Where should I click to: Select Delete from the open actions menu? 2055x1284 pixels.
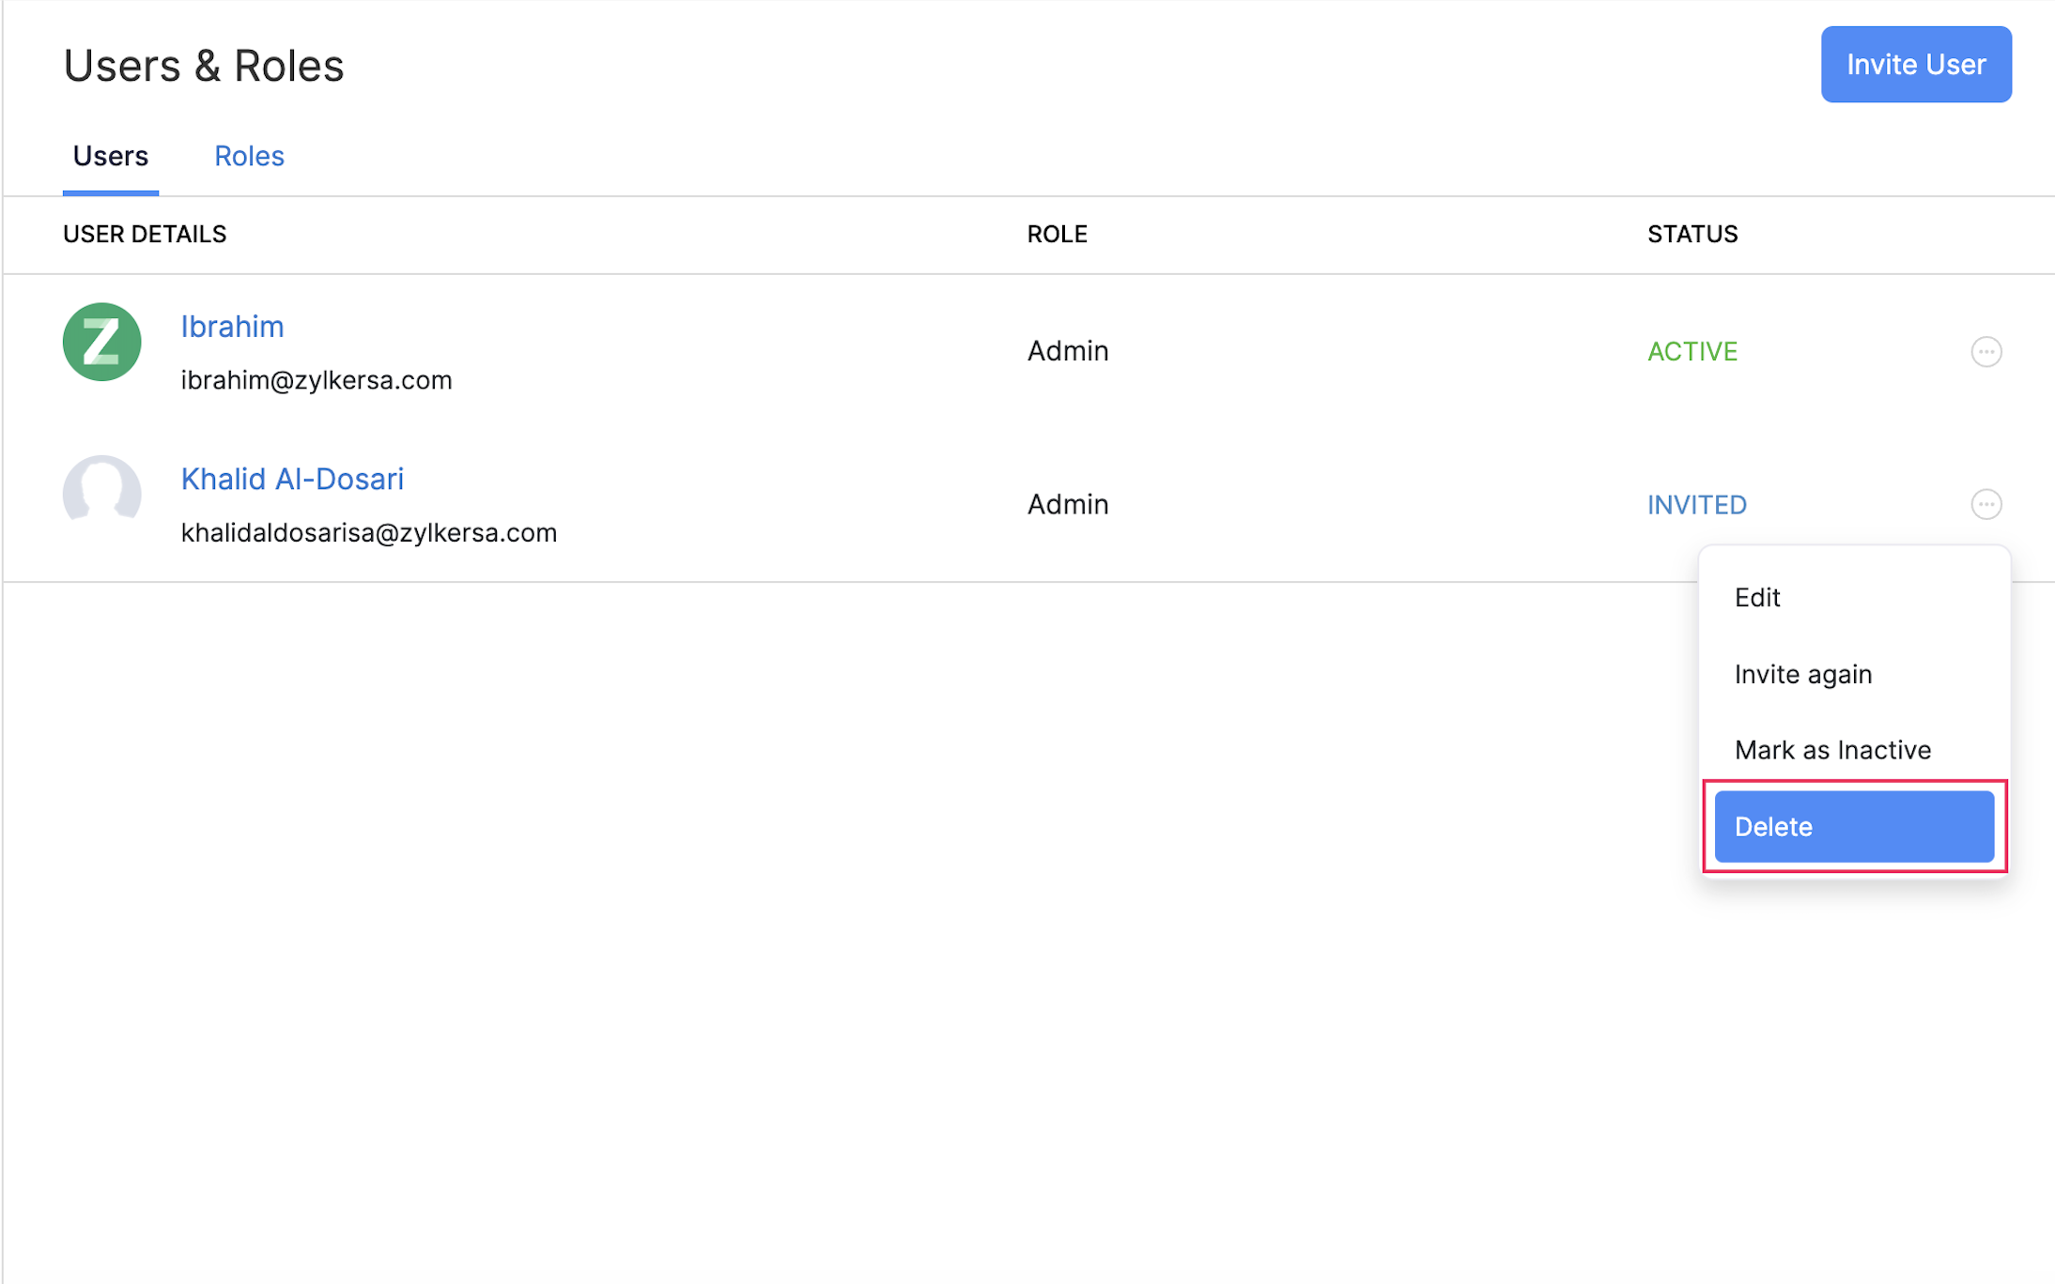pos(1854,826)
